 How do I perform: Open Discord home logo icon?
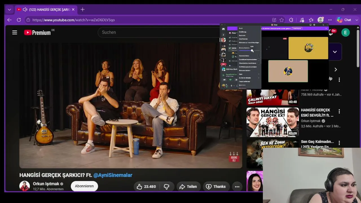223,29
